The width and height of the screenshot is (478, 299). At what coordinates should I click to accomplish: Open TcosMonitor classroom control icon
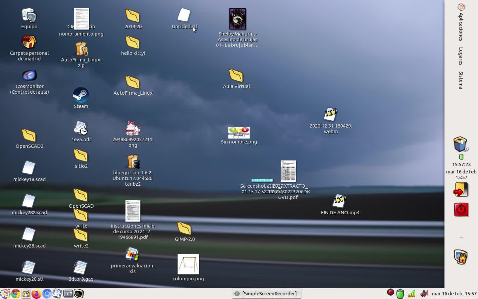pyautogui.click(x=29, y=76)
